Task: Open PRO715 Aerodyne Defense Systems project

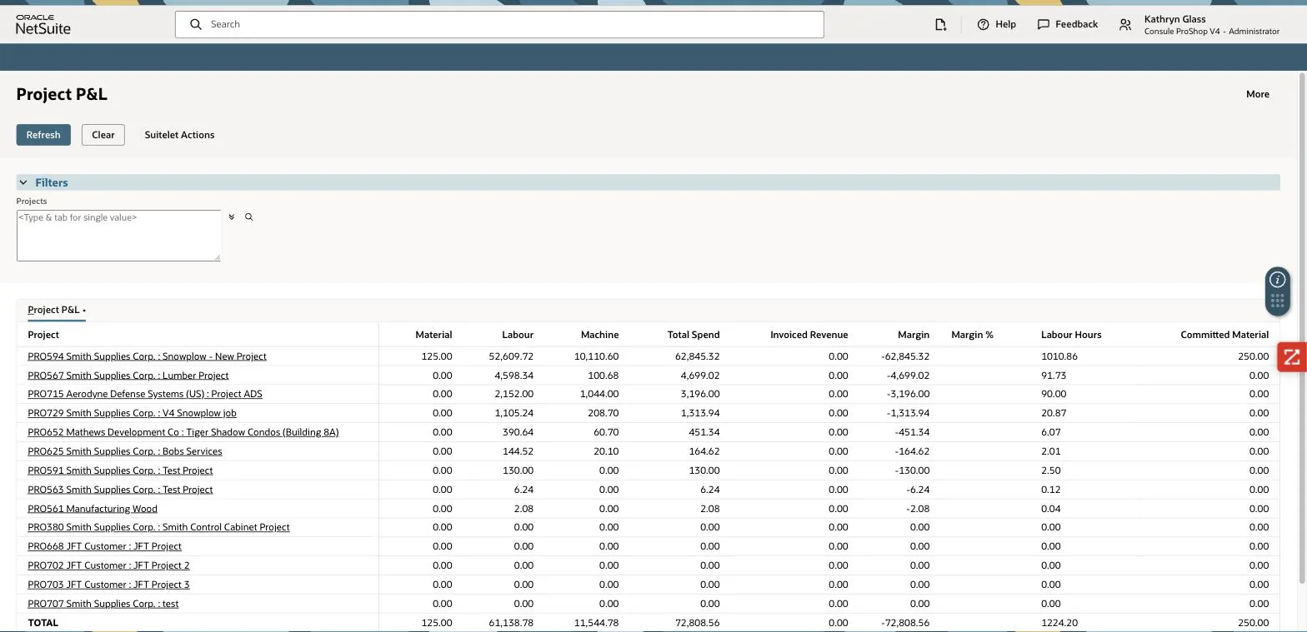Action: 145,394
